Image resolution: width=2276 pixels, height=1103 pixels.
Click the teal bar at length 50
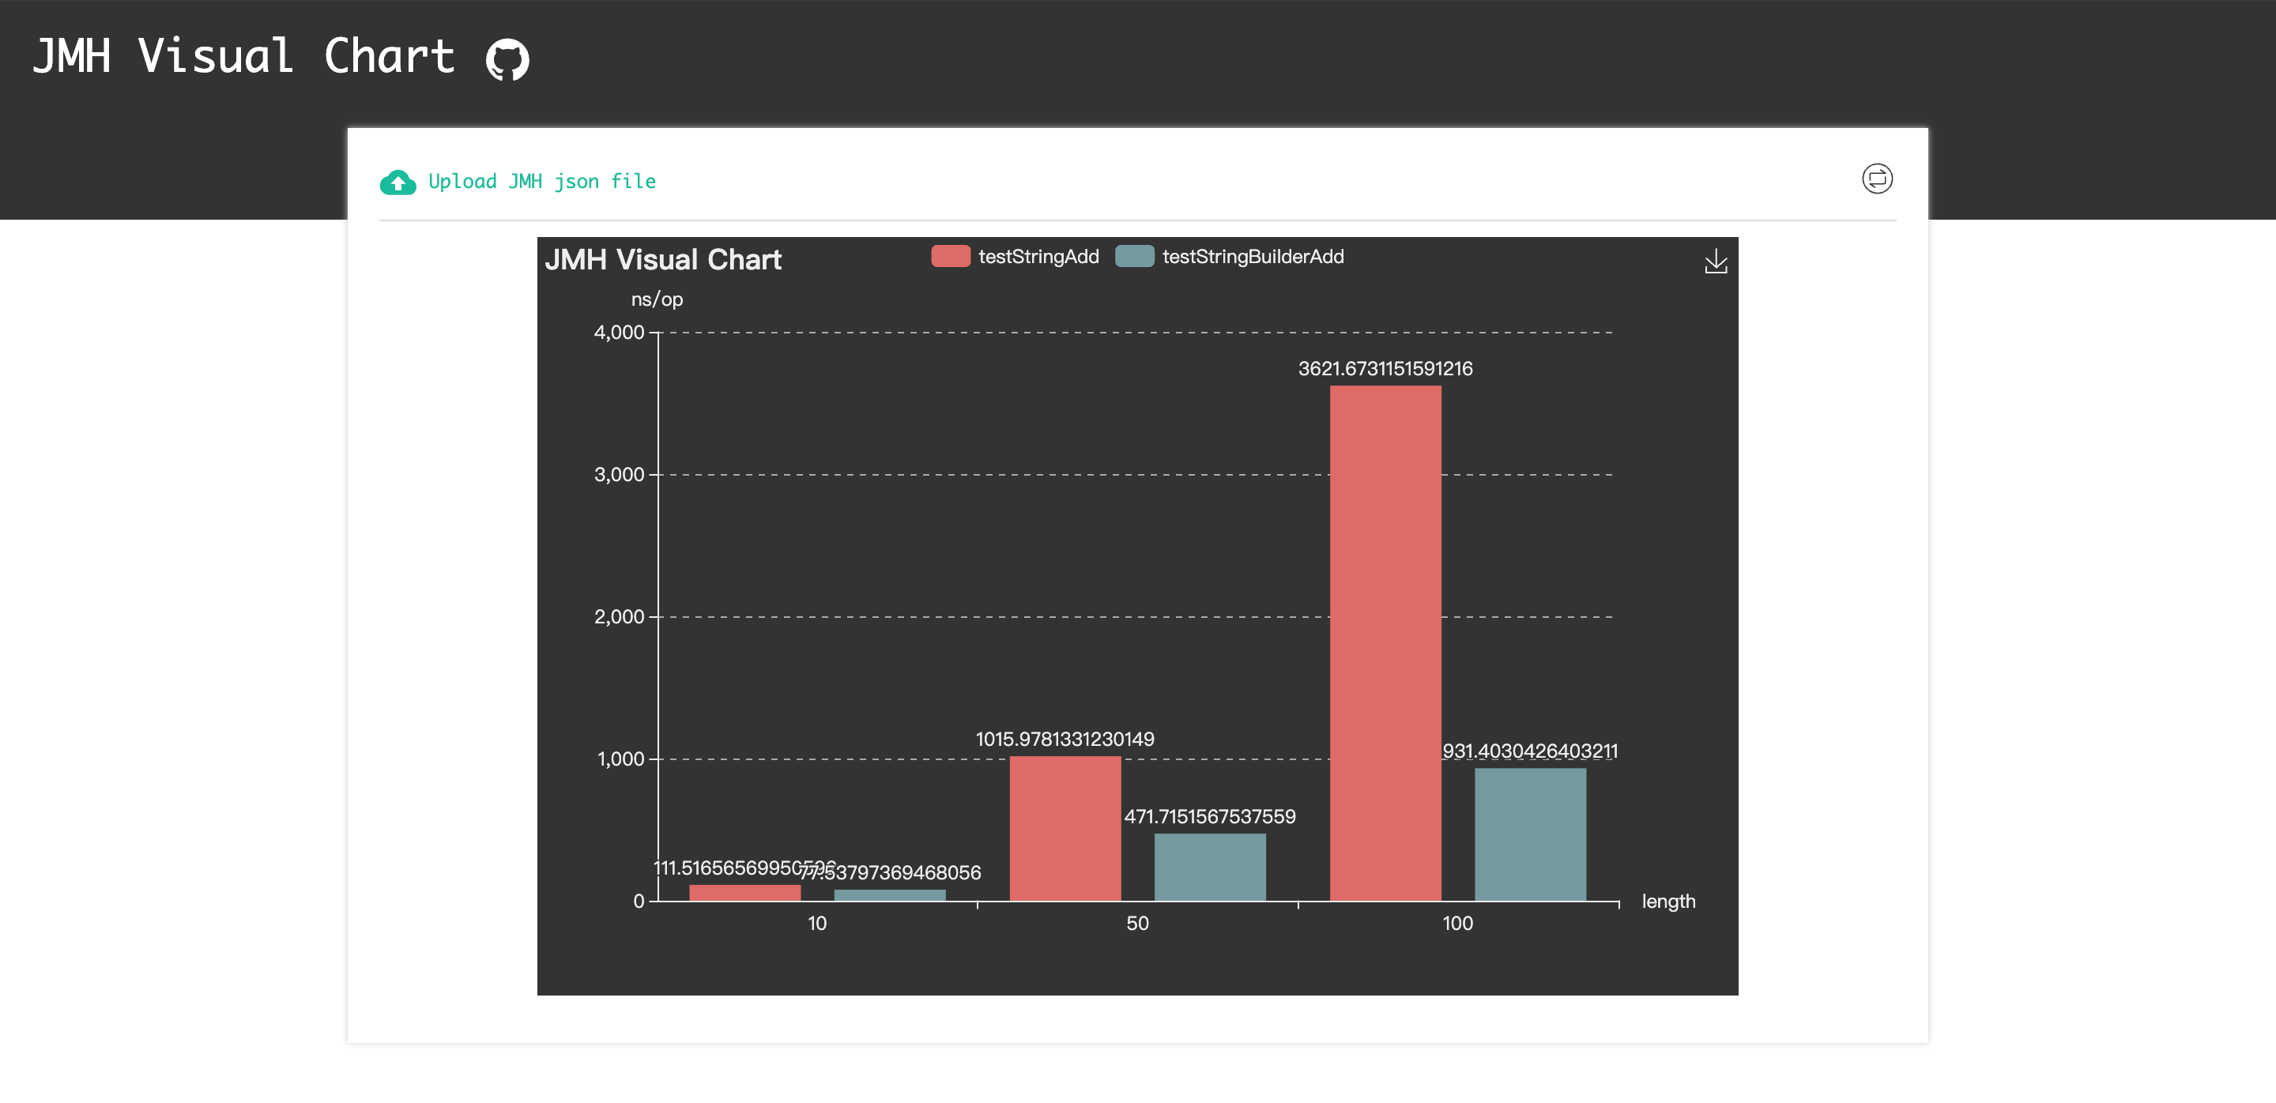coord(1210,866)
